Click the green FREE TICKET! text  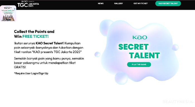[x=35, y=36]
